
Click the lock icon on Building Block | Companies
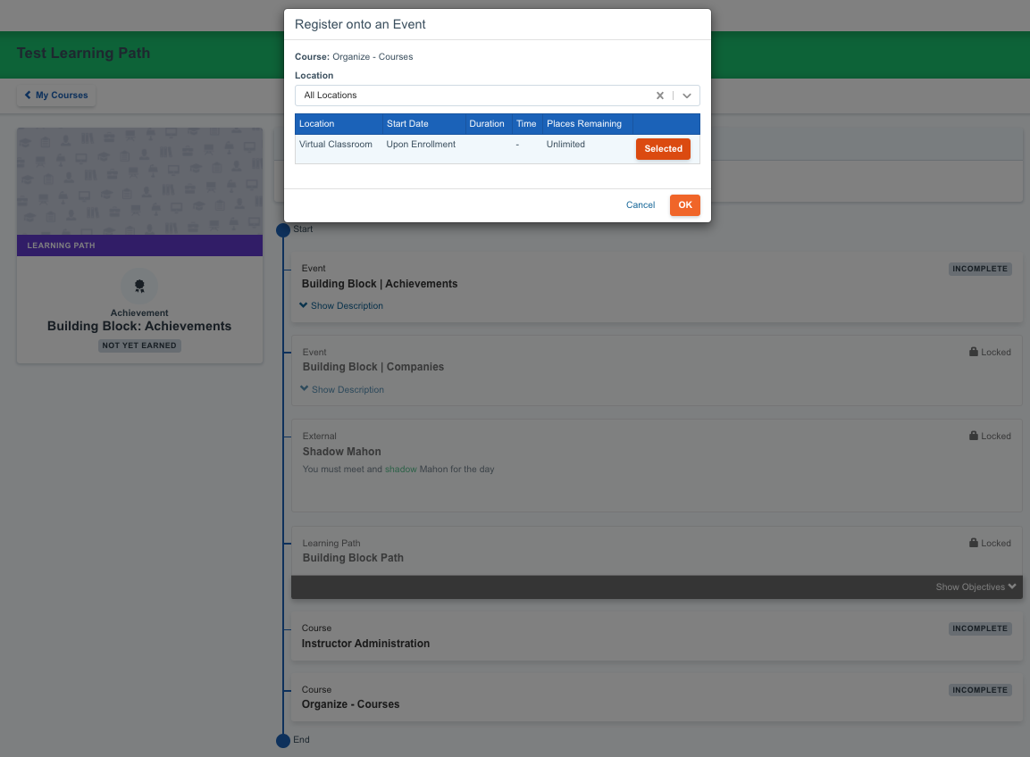[x=975, y=351]
